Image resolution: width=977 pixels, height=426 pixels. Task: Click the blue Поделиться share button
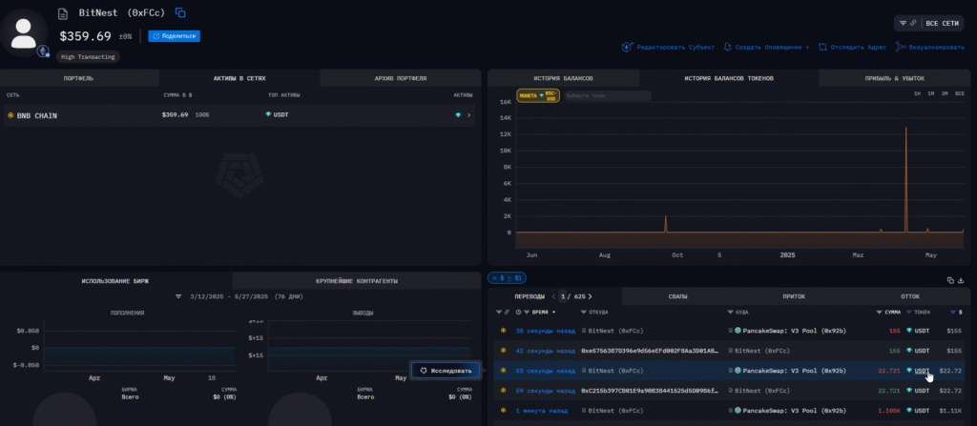pyautogui.click(x=174, y=36)
